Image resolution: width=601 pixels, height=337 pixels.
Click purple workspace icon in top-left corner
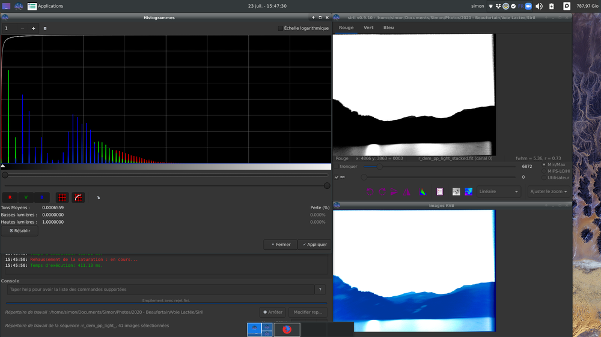[x=6, y=6]
